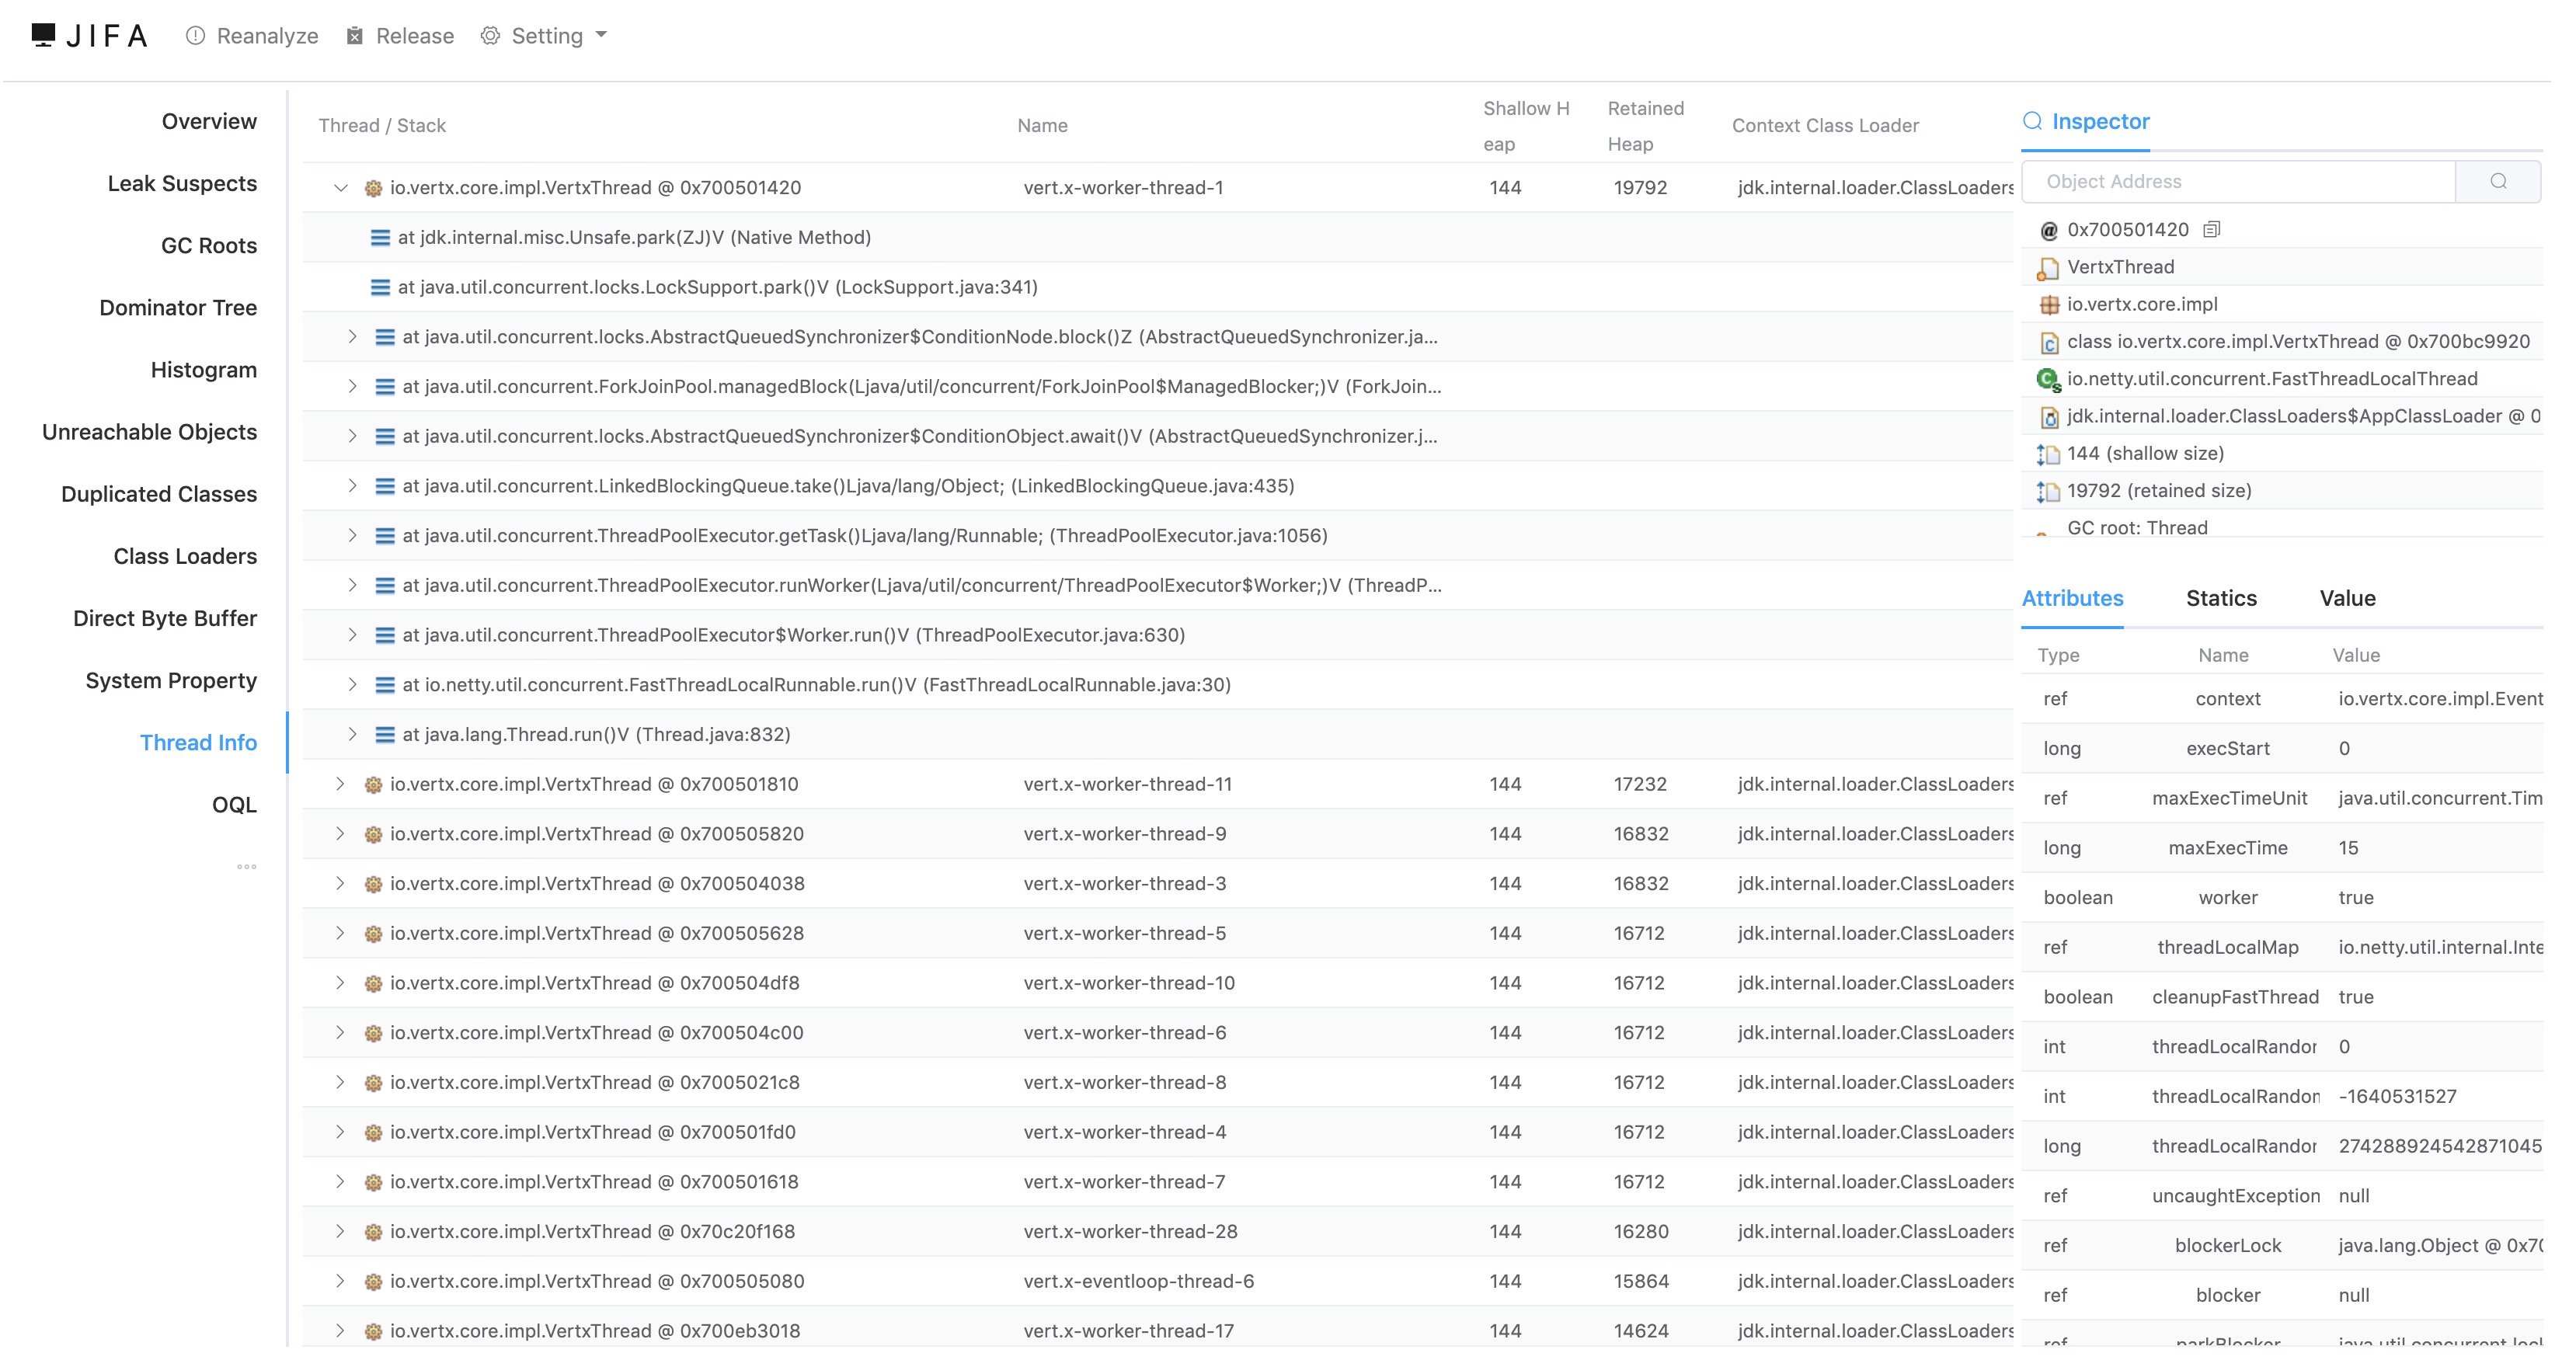Expand thread vert.x-worker-thread-9 row

tap(340, 834)
